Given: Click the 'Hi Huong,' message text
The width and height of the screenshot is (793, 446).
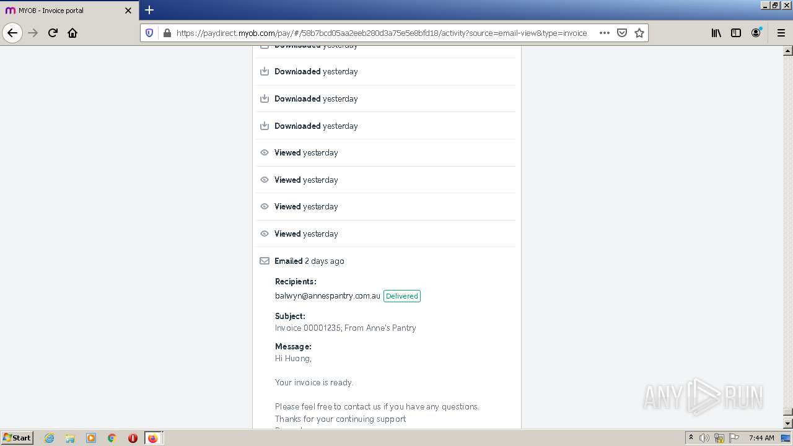Looking at the screenshot, I should tap(293, 358).
